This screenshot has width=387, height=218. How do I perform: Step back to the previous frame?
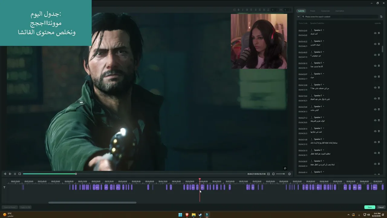tap(5, 174)
